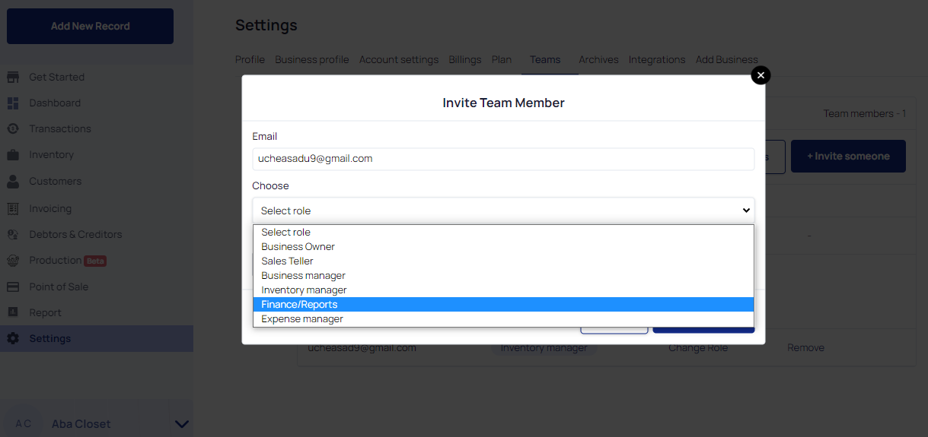This screenshot has width=928, height=437.
Task: Click the Dashboard sidebar icon
Action: (x=13, y=103)
